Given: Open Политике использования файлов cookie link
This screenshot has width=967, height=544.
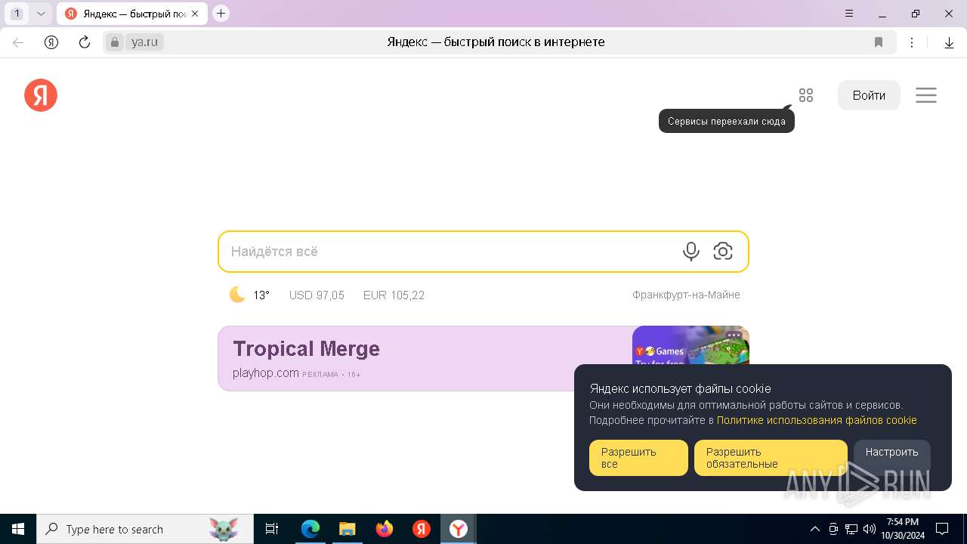Looking at the screenshot, I should pos(817,420).
